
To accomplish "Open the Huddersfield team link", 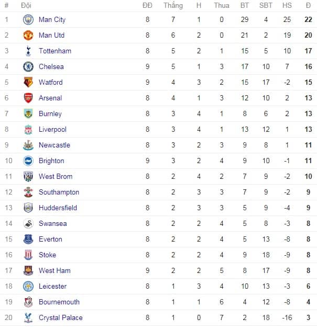I will pos(58,208).
